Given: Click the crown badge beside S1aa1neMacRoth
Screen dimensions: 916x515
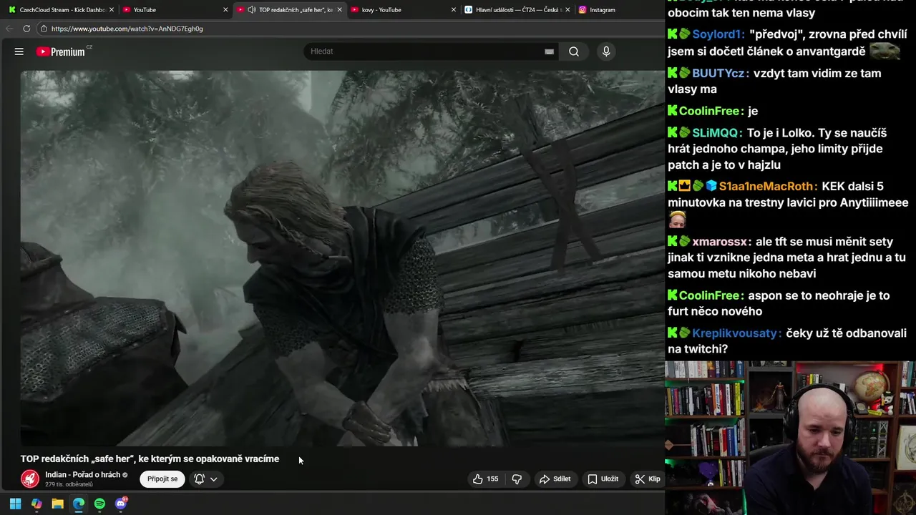Looking at the screenshot, I should pos(685,186).
